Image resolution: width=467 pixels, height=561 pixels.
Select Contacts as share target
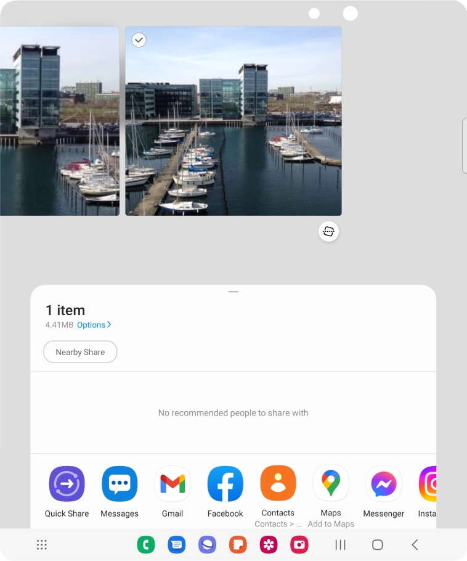click(x=278, y=484)
